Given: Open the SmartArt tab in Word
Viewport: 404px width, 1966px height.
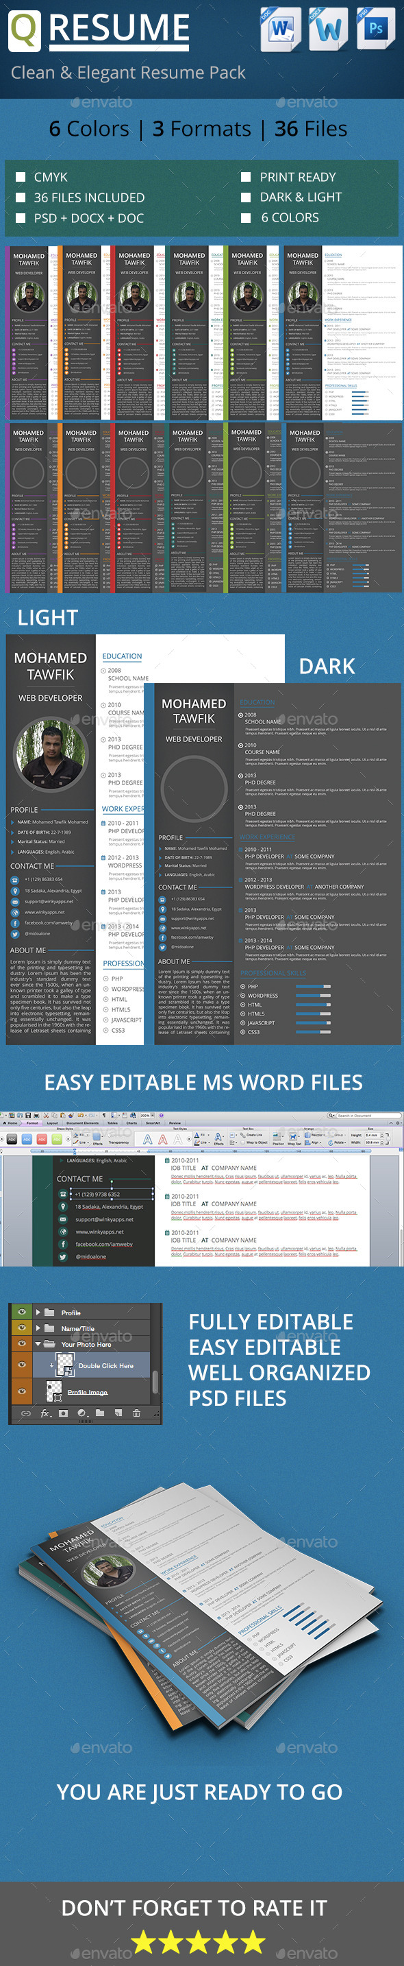Looking at the screenshot, I should 153,1123.
